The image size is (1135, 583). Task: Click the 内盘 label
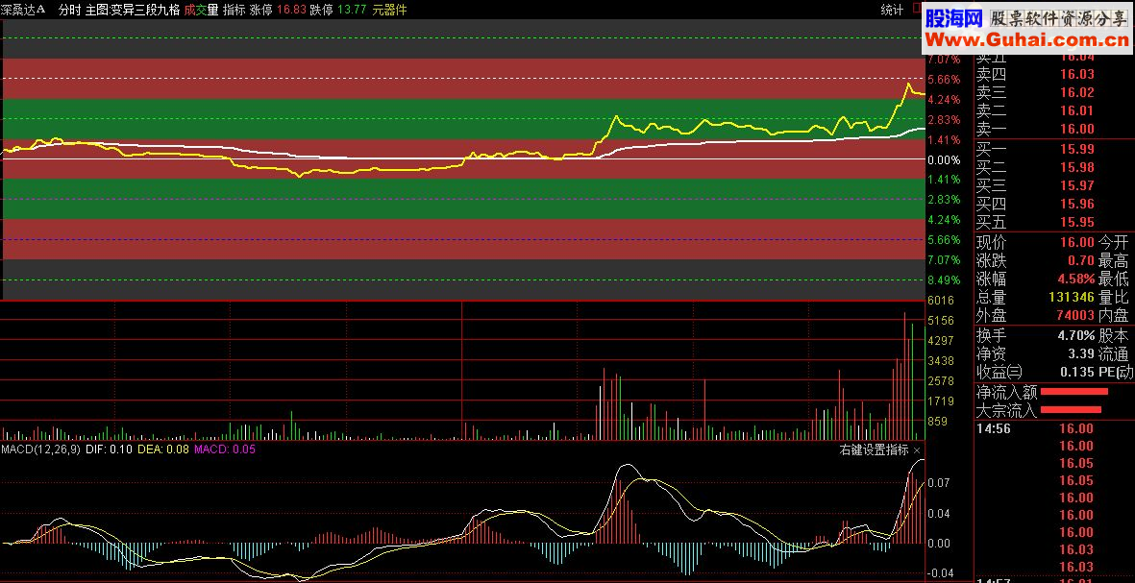[x=1113, y=315]
